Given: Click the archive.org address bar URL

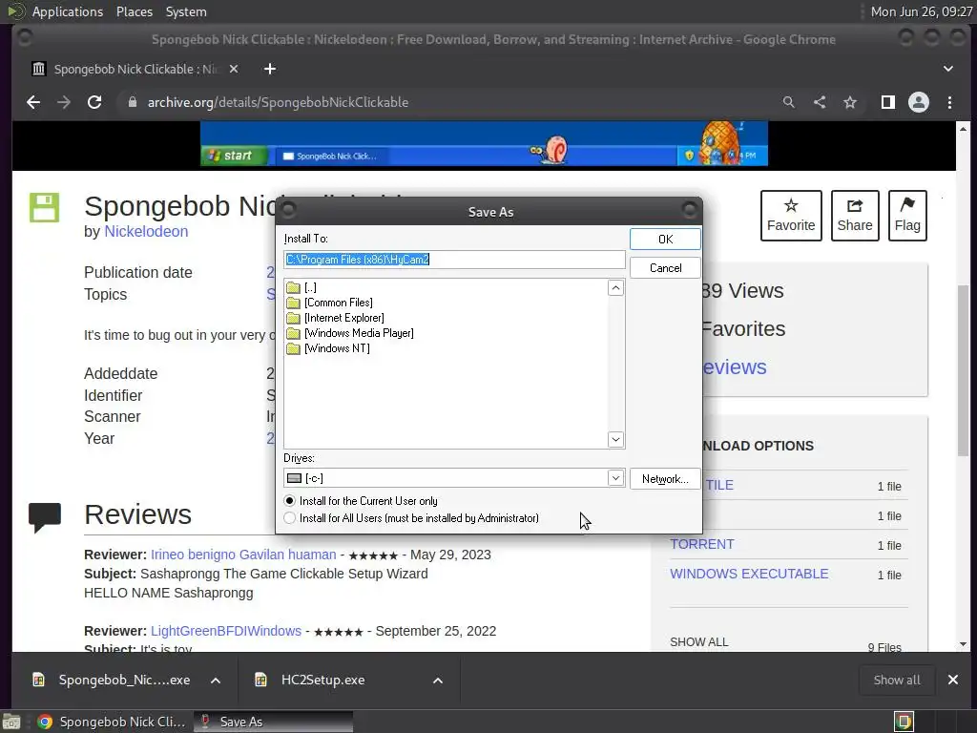Looking at the screenshot, I should (x=278, y=102).
